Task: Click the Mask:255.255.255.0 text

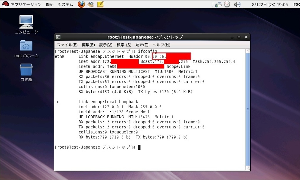Action: [214, 62]
